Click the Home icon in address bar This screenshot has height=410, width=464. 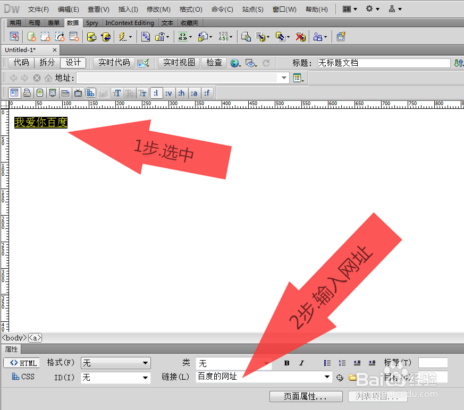tap(48, 78)
